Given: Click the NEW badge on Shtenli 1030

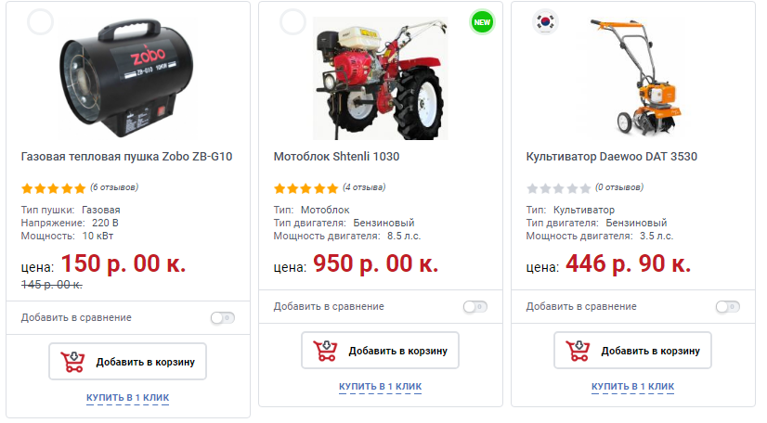Looking at the screenshot, I should tap(481, 21).
